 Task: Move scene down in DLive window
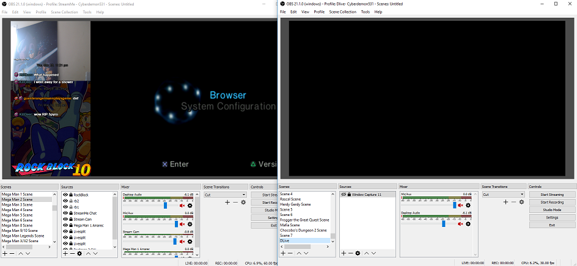(306, 253)
